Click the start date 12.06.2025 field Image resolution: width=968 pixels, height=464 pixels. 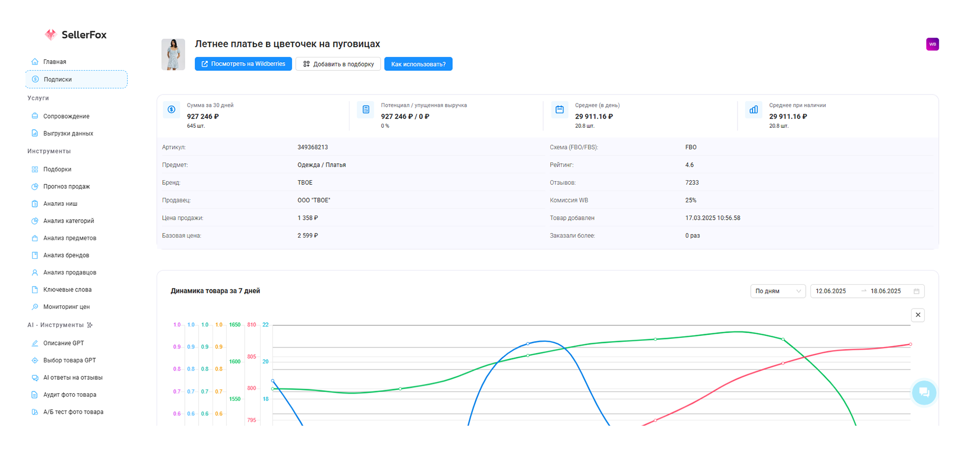(x=830, y=291)
